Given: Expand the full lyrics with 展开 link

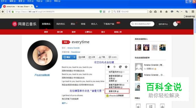Looking at the screenshot, I should tap(65, 103).
